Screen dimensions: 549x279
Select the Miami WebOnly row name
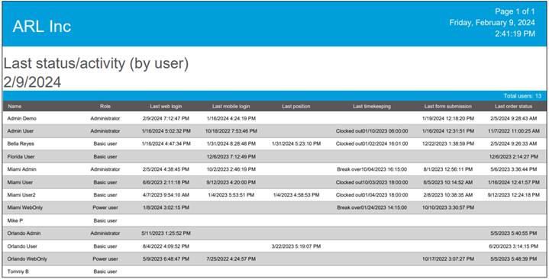(24, 207)
